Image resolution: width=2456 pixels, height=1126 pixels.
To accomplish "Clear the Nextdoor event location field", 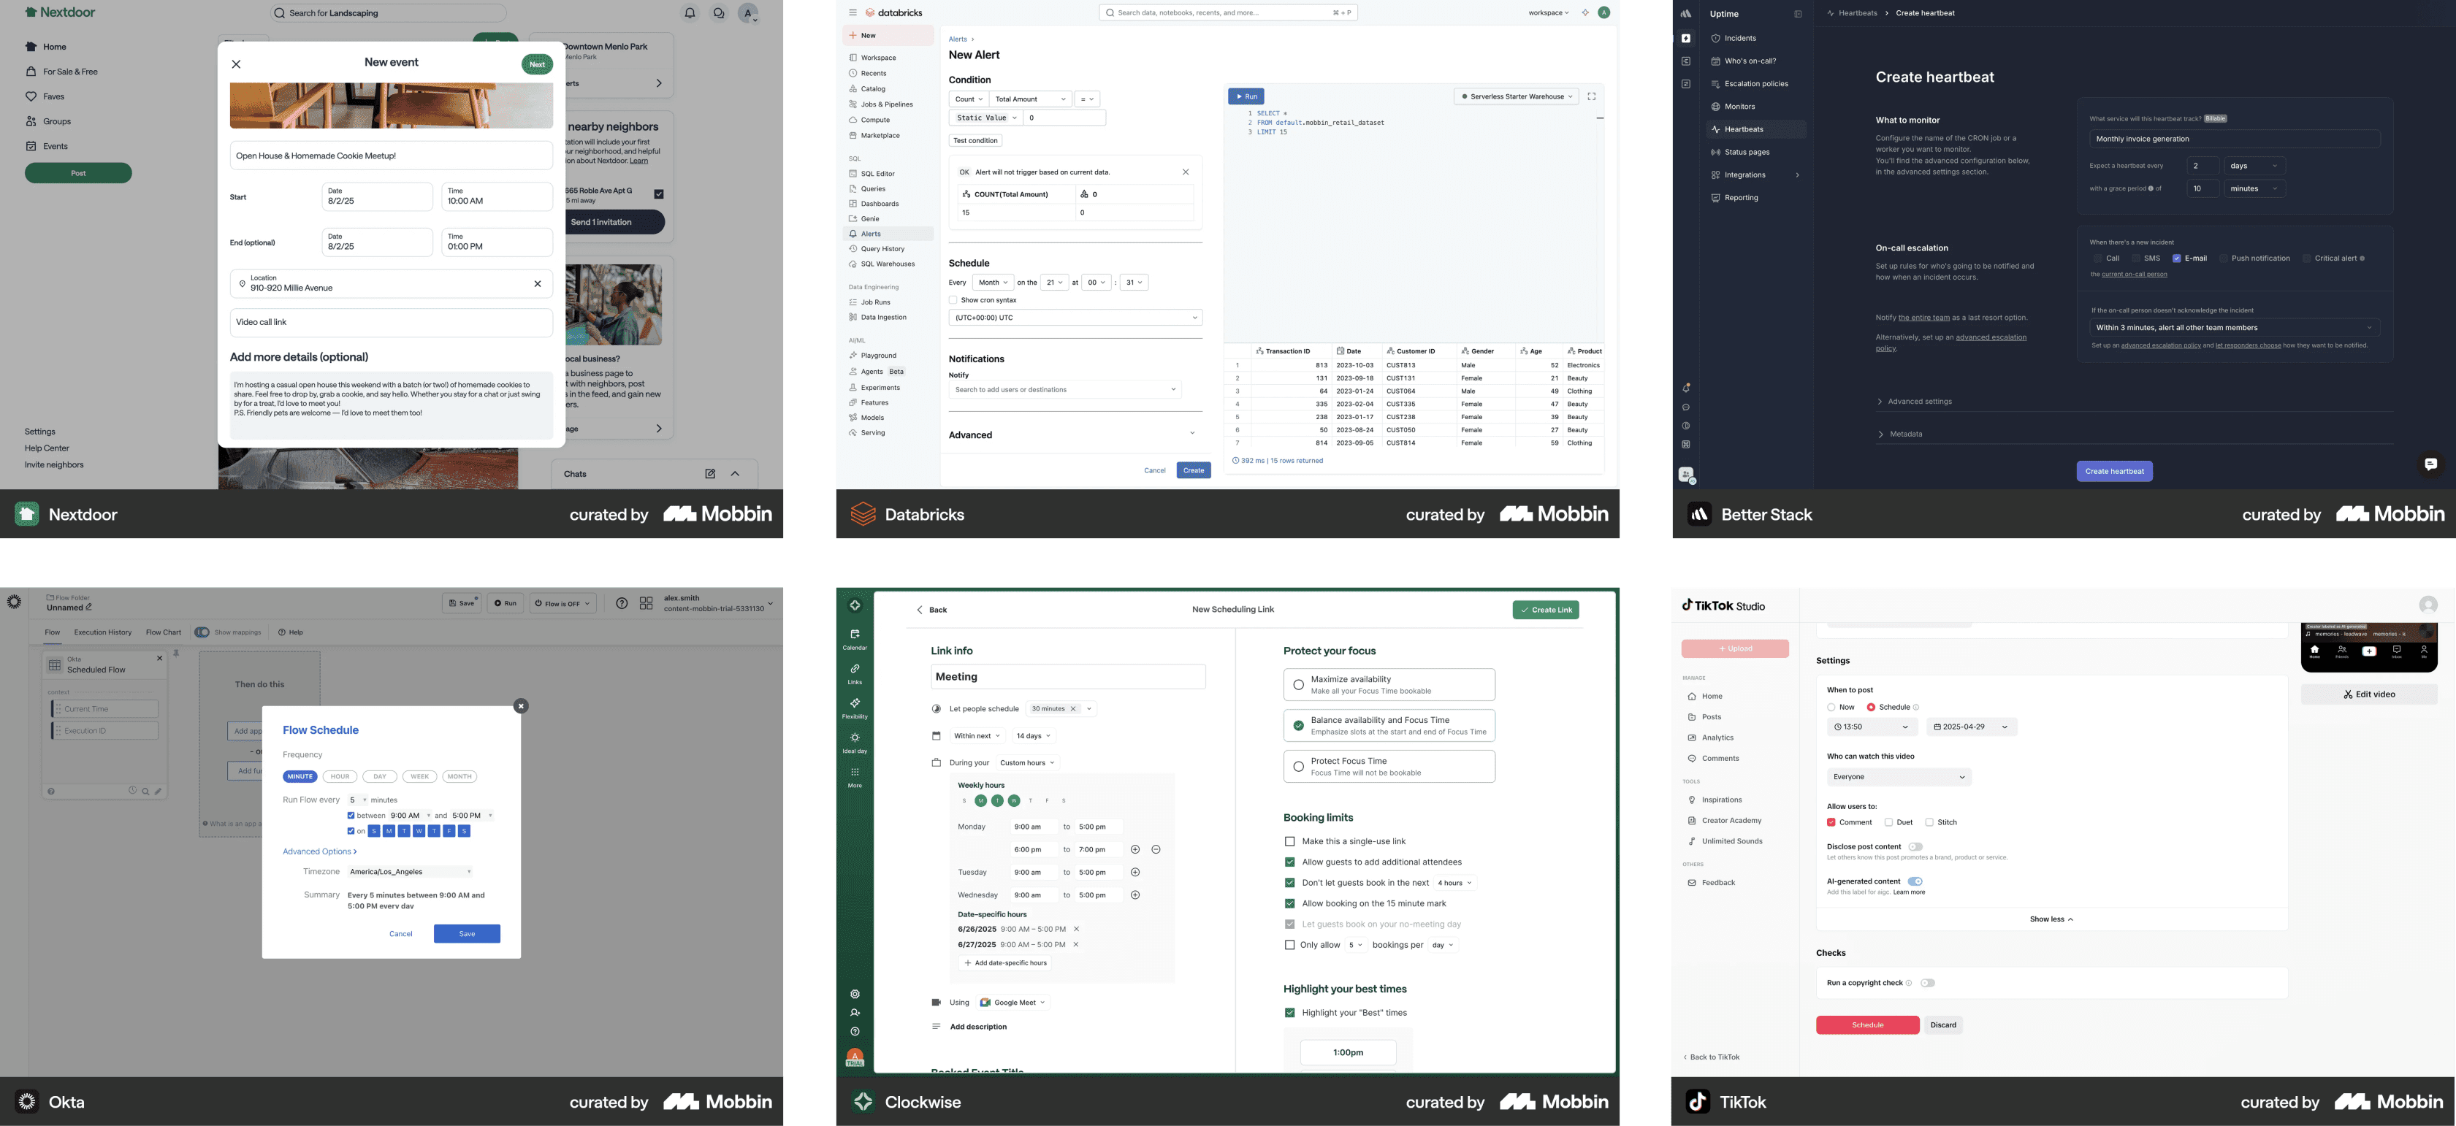I will point(538,284).
